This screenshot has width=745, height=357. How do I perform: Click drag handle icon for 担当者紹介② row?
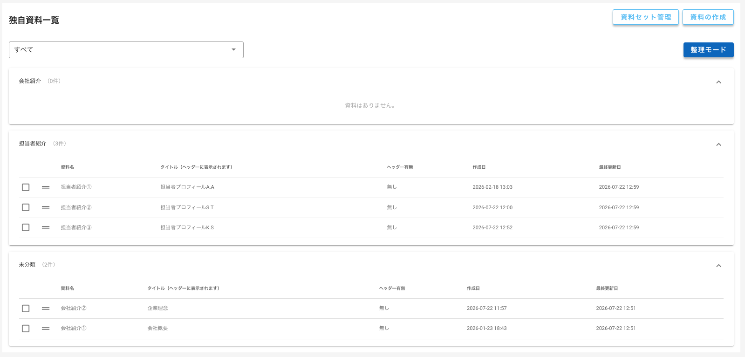point(46,207)
